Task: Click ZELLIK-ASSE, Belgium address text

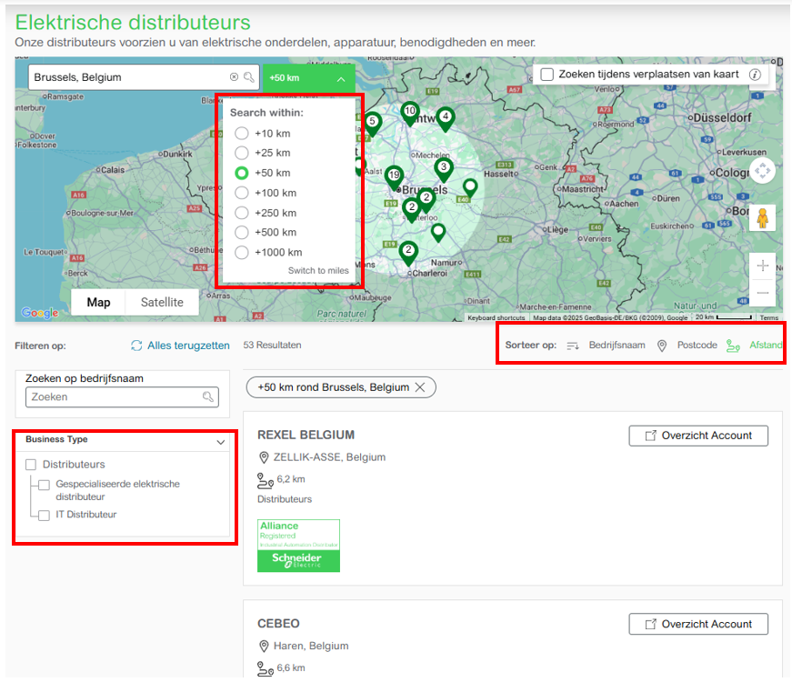Action: (x=329, y=457)
